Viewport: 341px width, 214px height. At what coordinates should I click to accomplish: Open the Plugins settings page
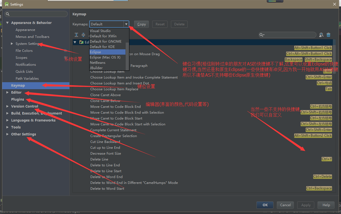(18, 99)
